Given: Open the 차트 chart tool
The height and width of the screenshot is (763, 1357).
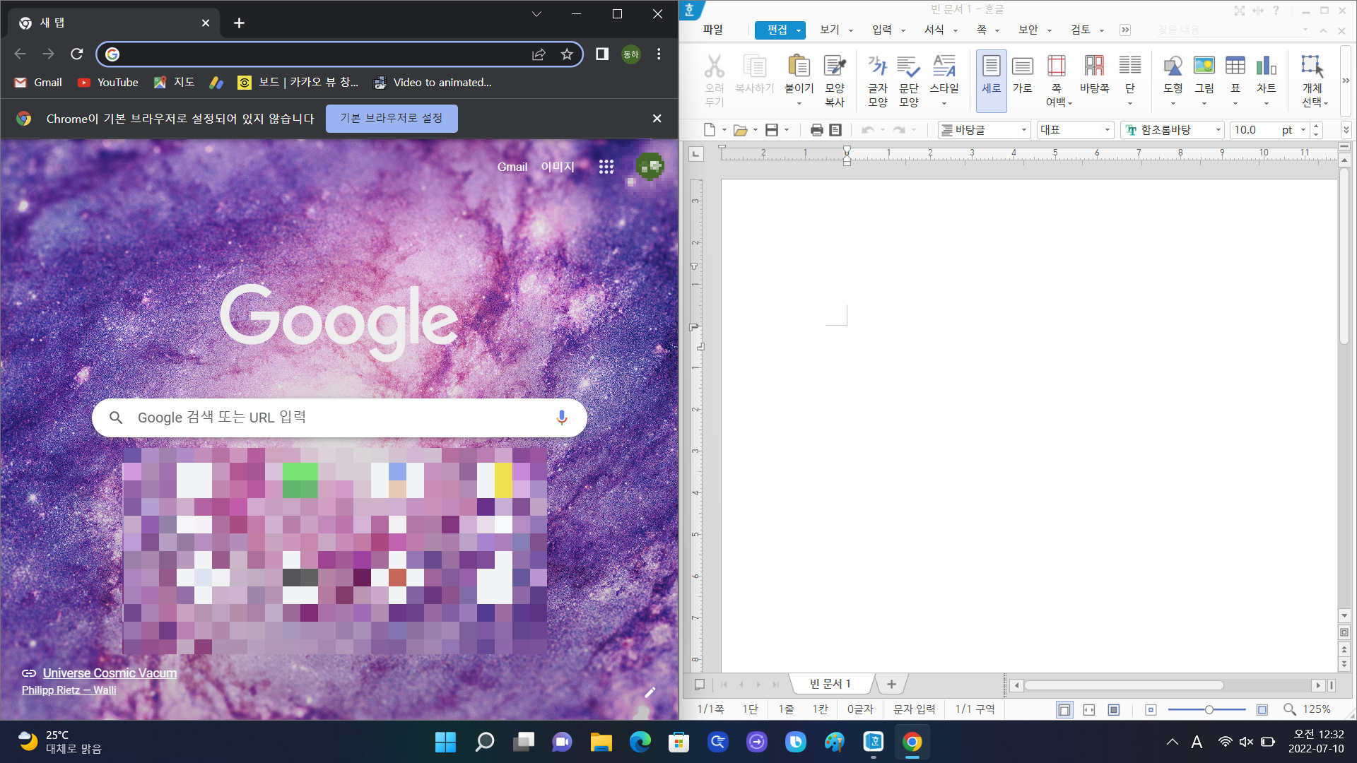Looking at the screenshot, I should (1266, 67).
